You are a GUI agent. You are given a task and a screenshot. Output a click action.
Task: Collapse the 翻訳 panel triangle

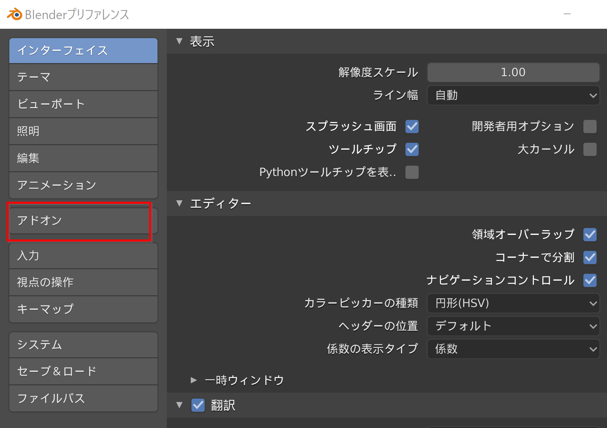pos(179,405)
